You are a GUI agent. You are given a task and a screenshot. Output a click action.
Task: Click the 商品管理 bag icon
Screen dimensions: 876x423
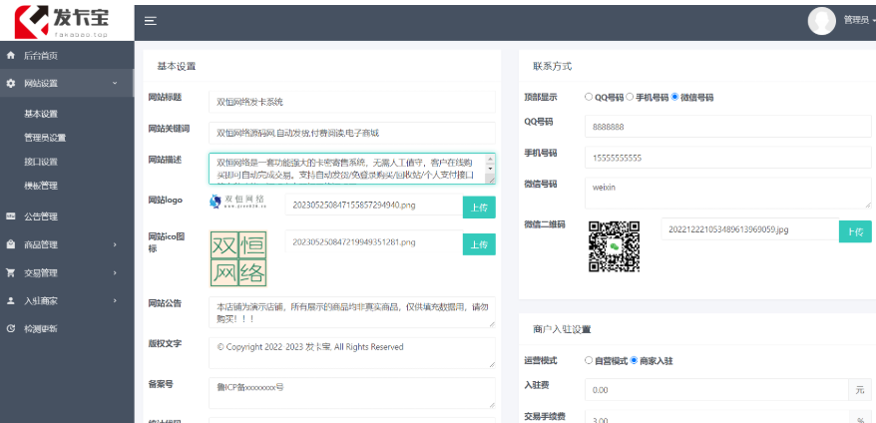(x=10, y=244)
